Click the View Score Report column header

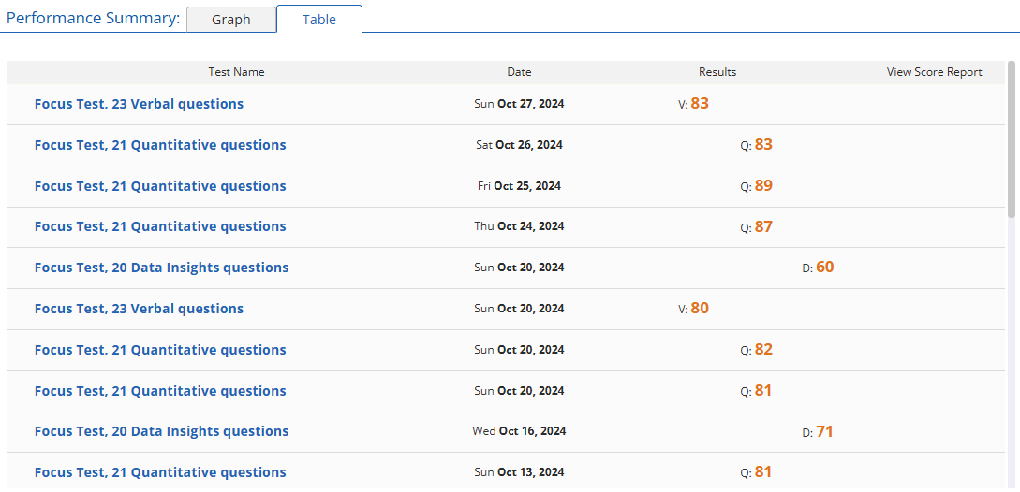pos(934,72)
